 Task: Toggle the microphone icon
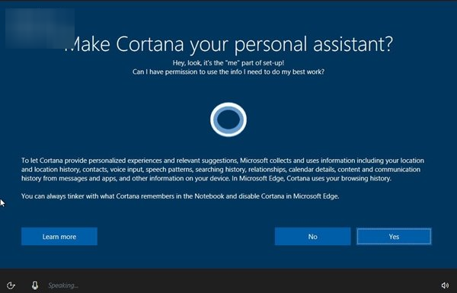pos(35,285)
